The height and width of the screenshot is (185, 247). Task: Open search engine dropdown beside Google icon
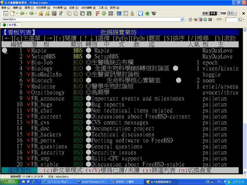tap(244, 20)
